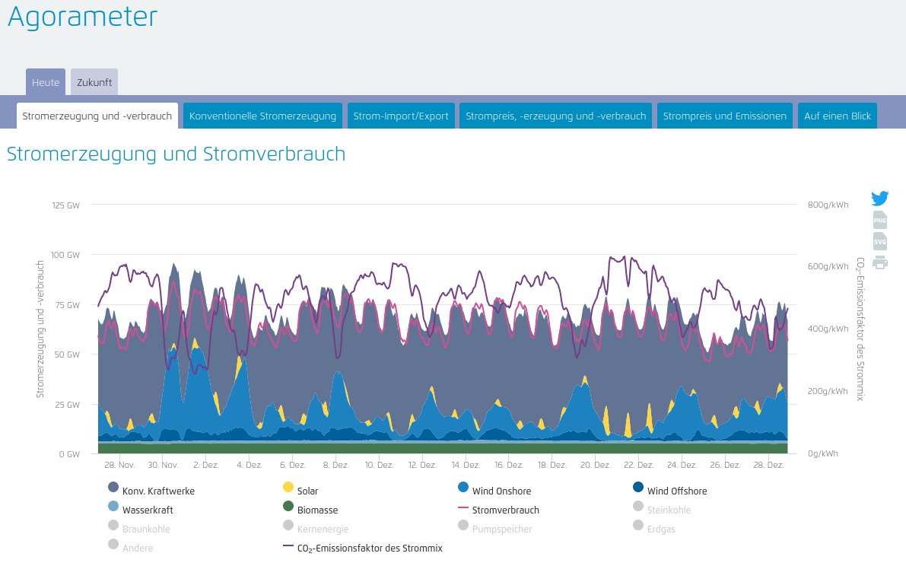Toggle Stromverbrauch line in legend
The image size is (906, 566).
[498, 510]
